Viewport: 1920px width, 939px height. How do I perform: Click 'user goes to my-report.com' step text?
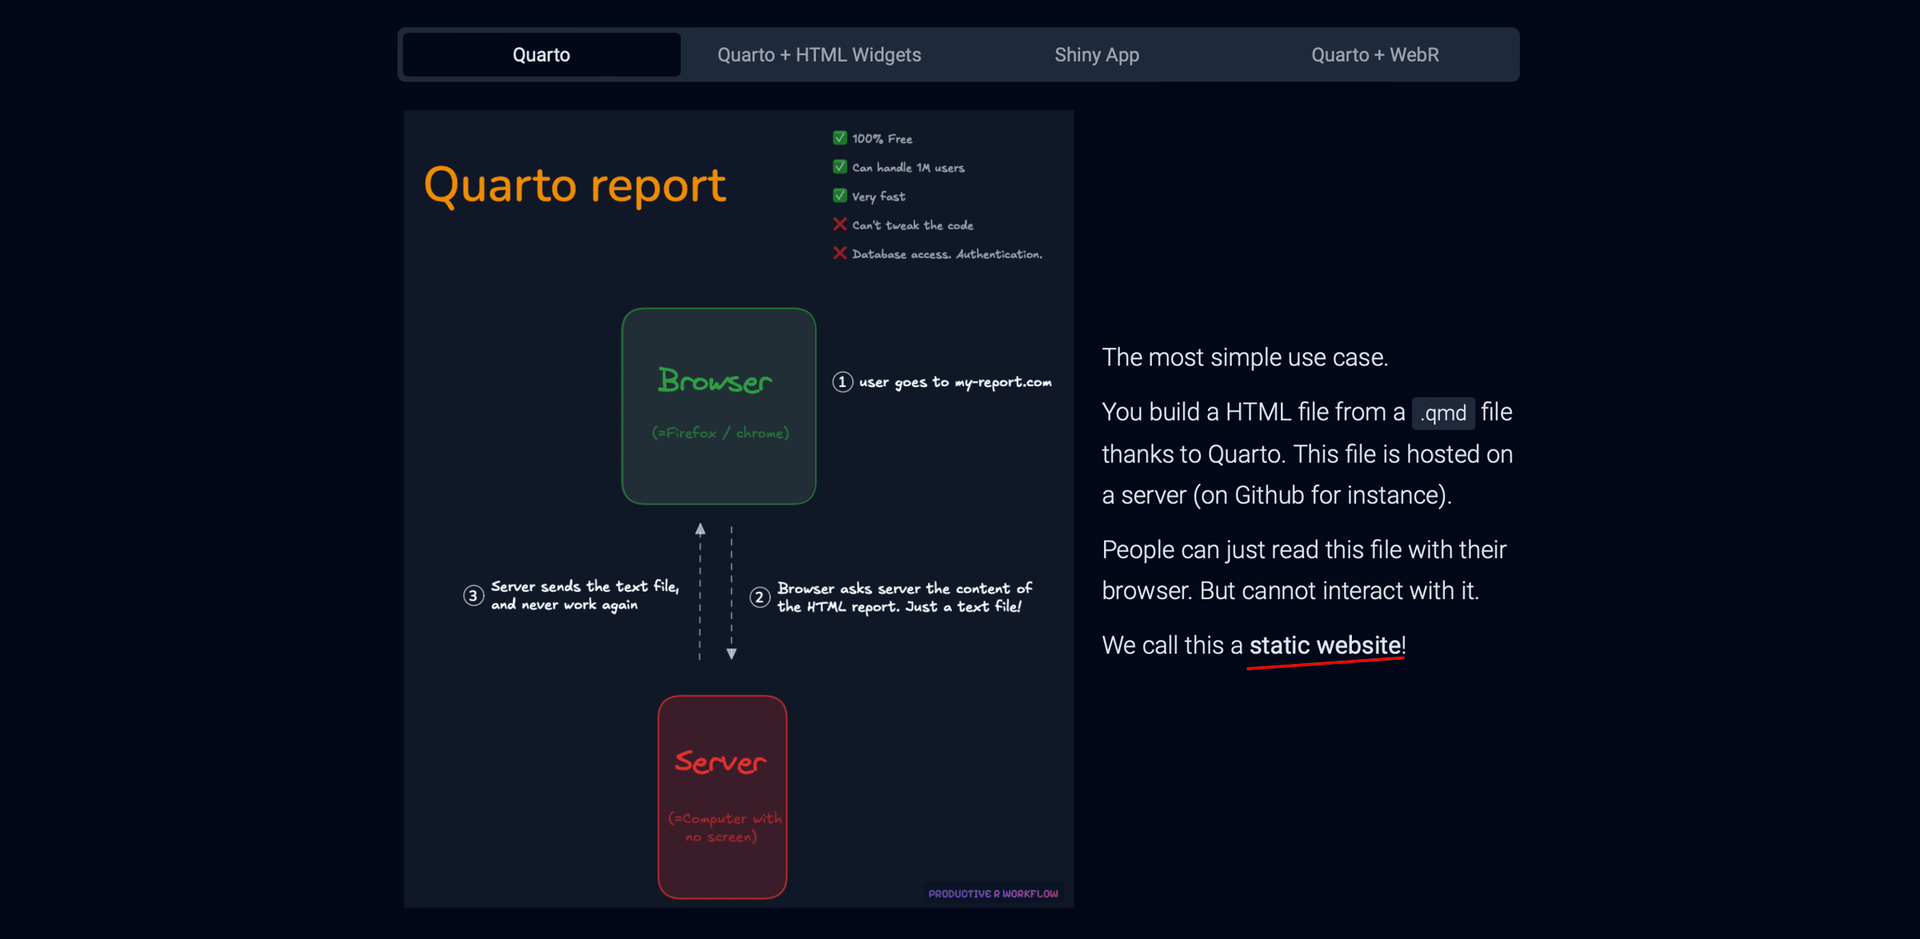click(x=955, y=382)
